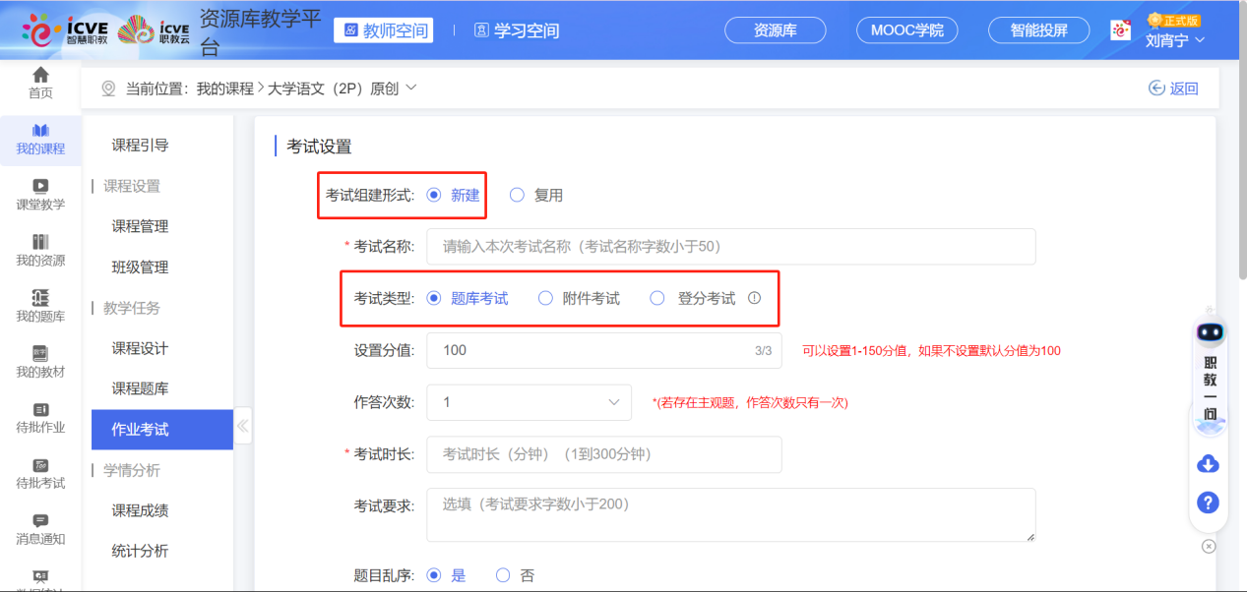The height and width of the screenshot is (592, 1247).
Task: Collapse the course menu panel arrow
Action: coord(243,427)
